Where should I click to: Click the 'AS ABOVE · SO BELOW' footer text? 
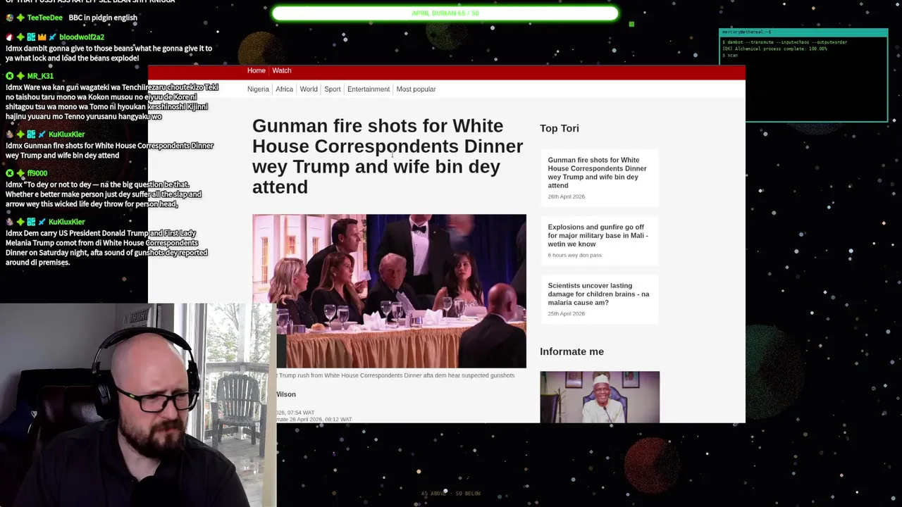point(451,494)
